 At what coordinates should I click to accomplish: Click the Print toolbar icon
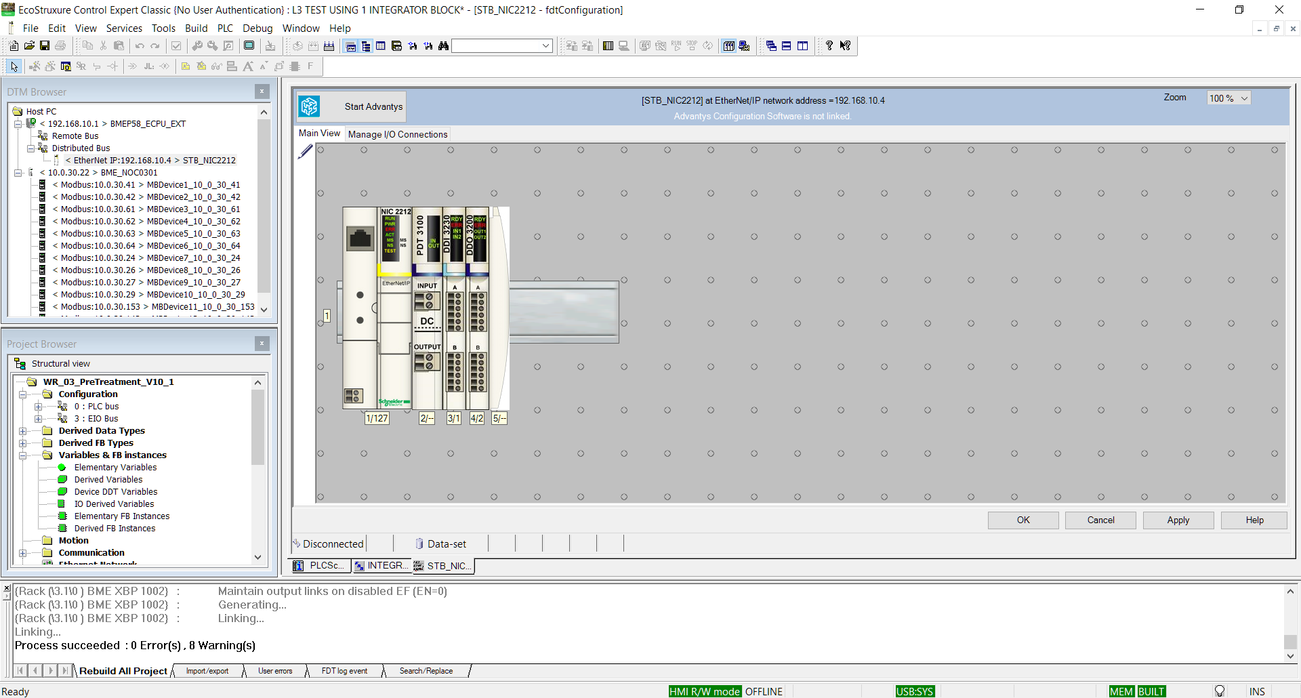point(60,46)
